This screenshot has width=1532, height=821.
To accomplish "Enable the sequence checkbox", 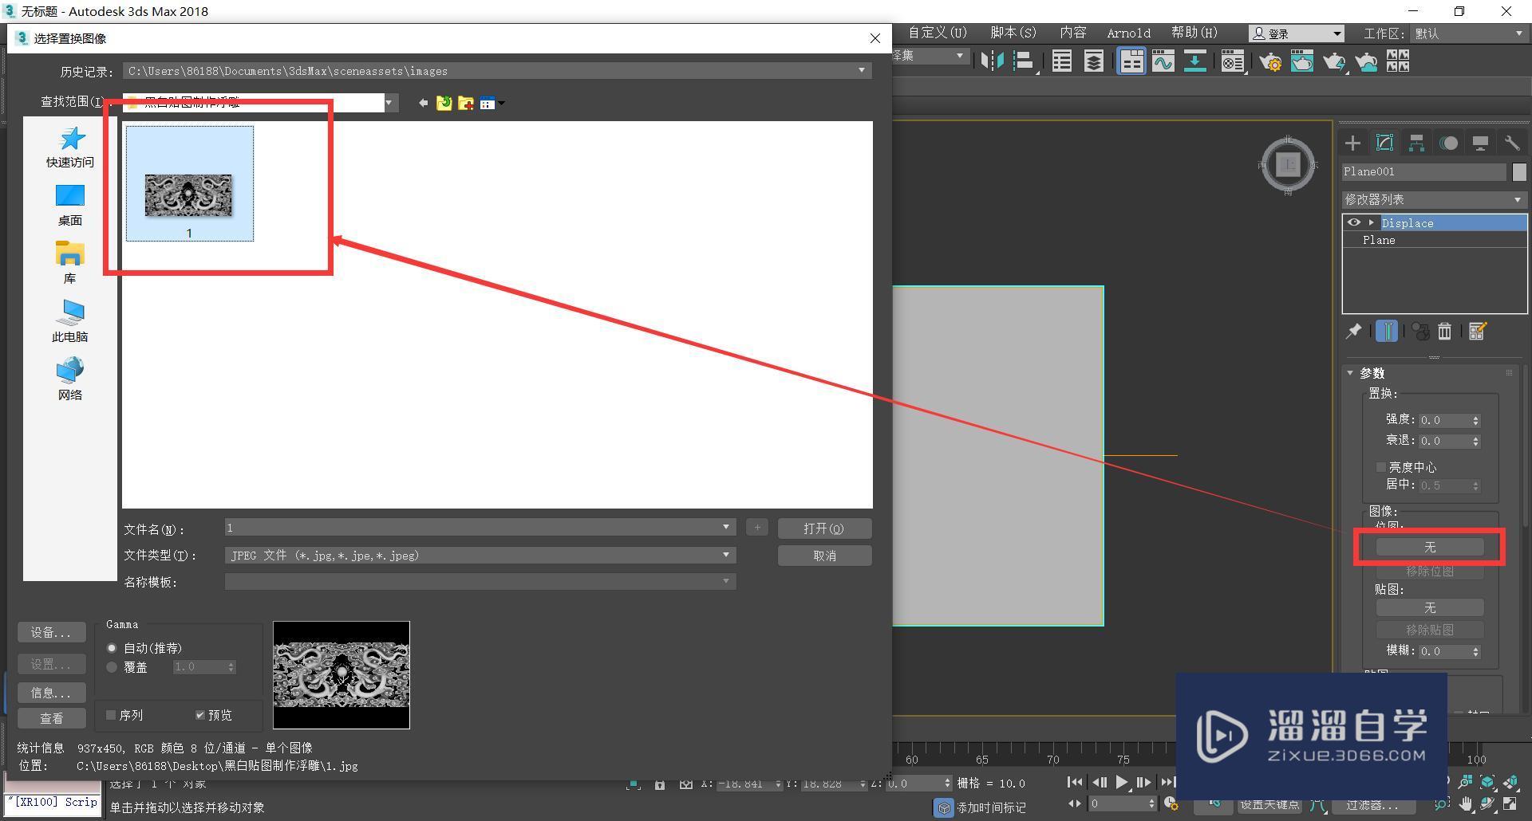I will (111, 715).
